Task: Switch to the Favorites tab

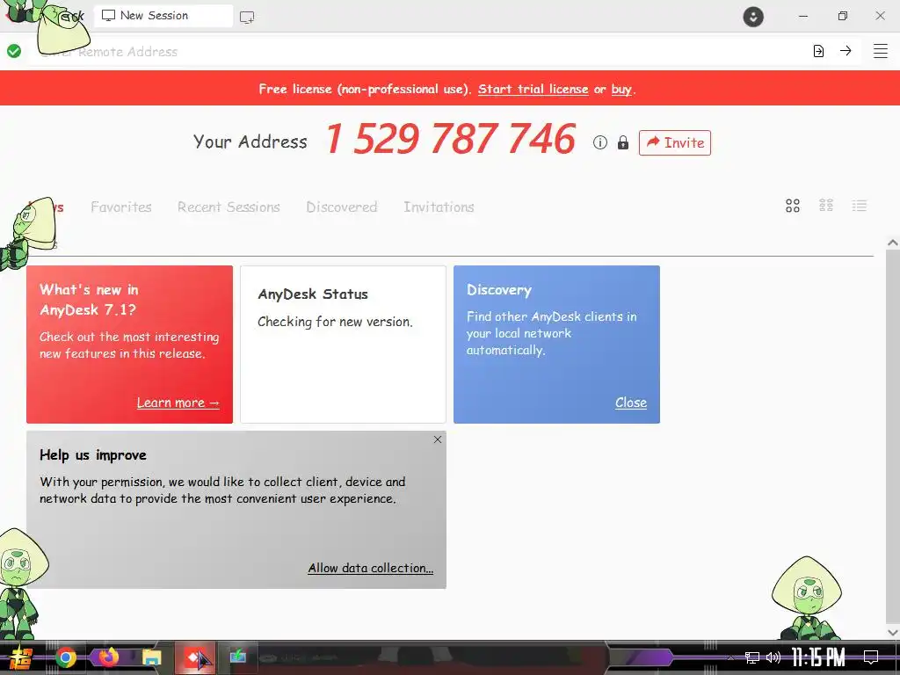Action: [121, 207]
